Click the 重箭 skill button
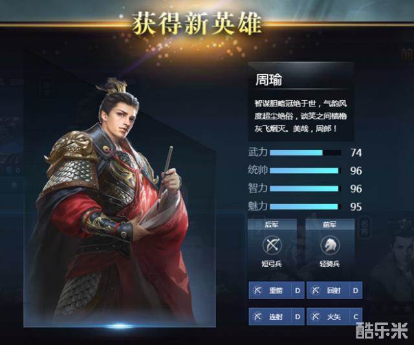Viewport: 414px width, 345px height. click(x=276, y=290)
